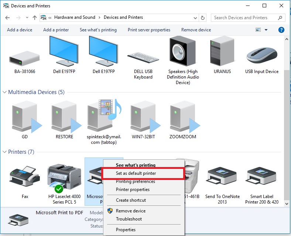Open the view options dropdown arrow
The image size is (291, 236).
point(266,30)
